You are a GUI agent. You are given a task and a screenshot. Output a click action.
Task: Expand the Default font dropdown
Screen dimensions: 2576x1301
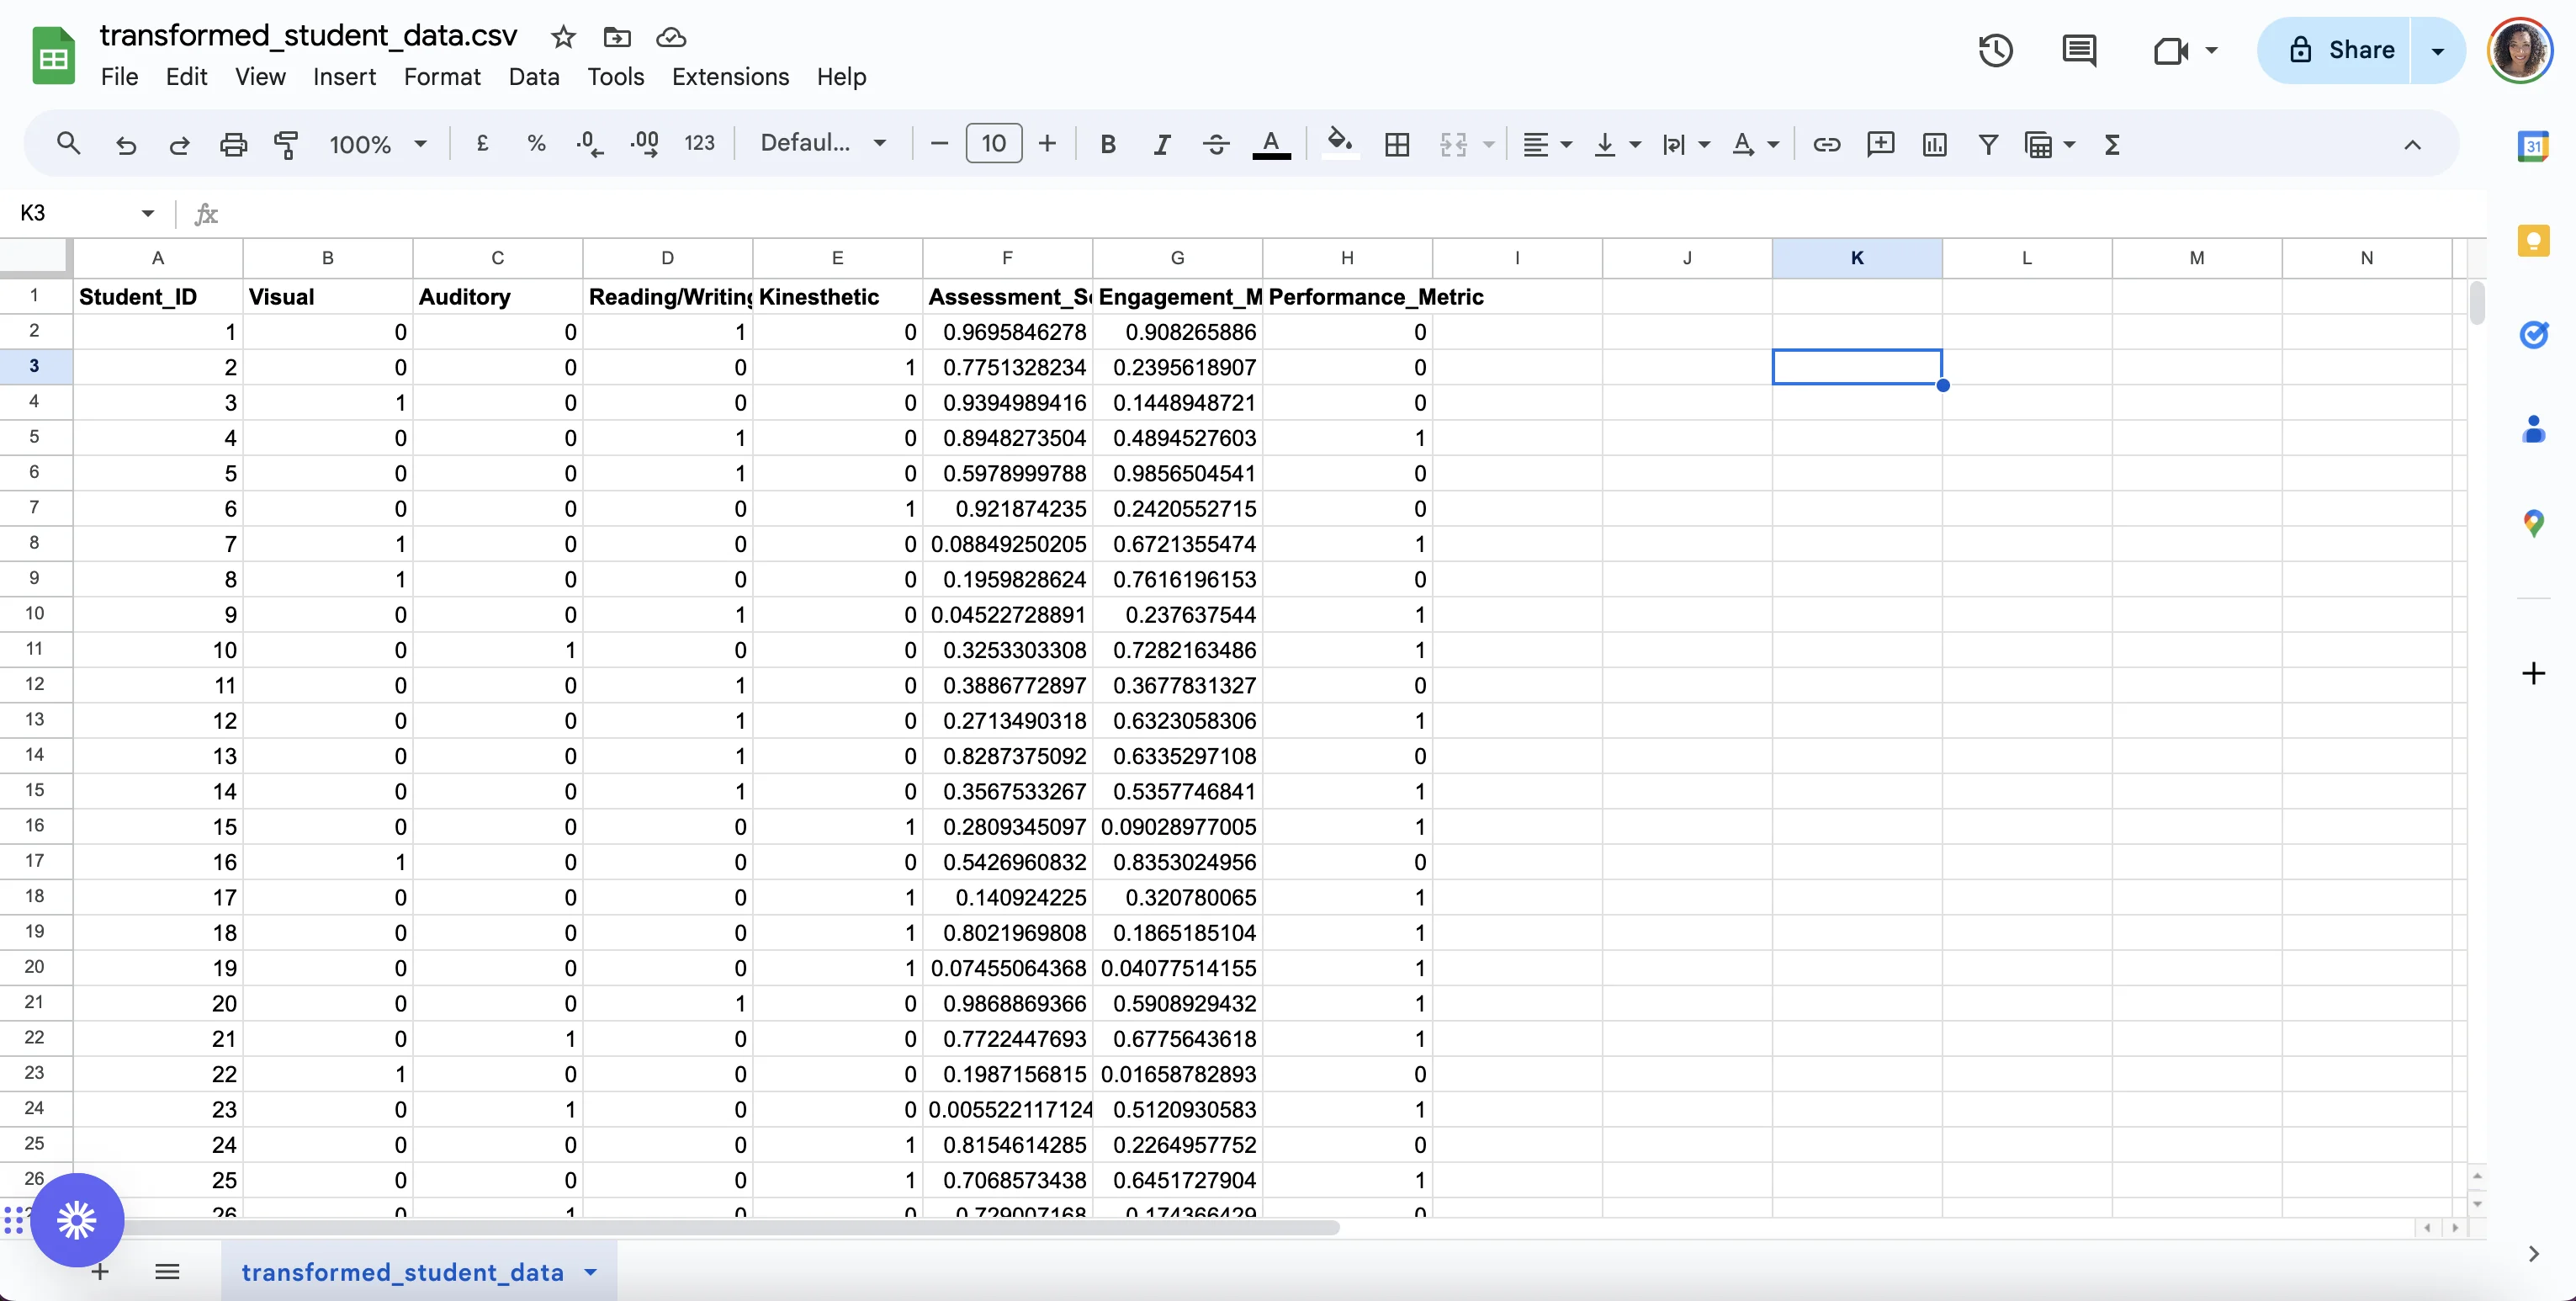(822, 144)
